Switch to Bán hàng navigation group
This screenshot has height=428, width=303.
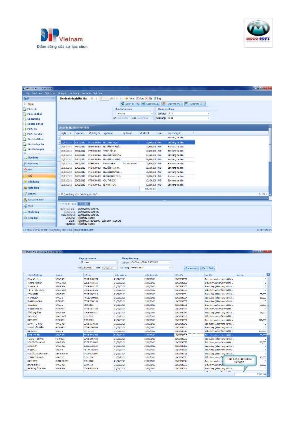click(x=39, y=164)
